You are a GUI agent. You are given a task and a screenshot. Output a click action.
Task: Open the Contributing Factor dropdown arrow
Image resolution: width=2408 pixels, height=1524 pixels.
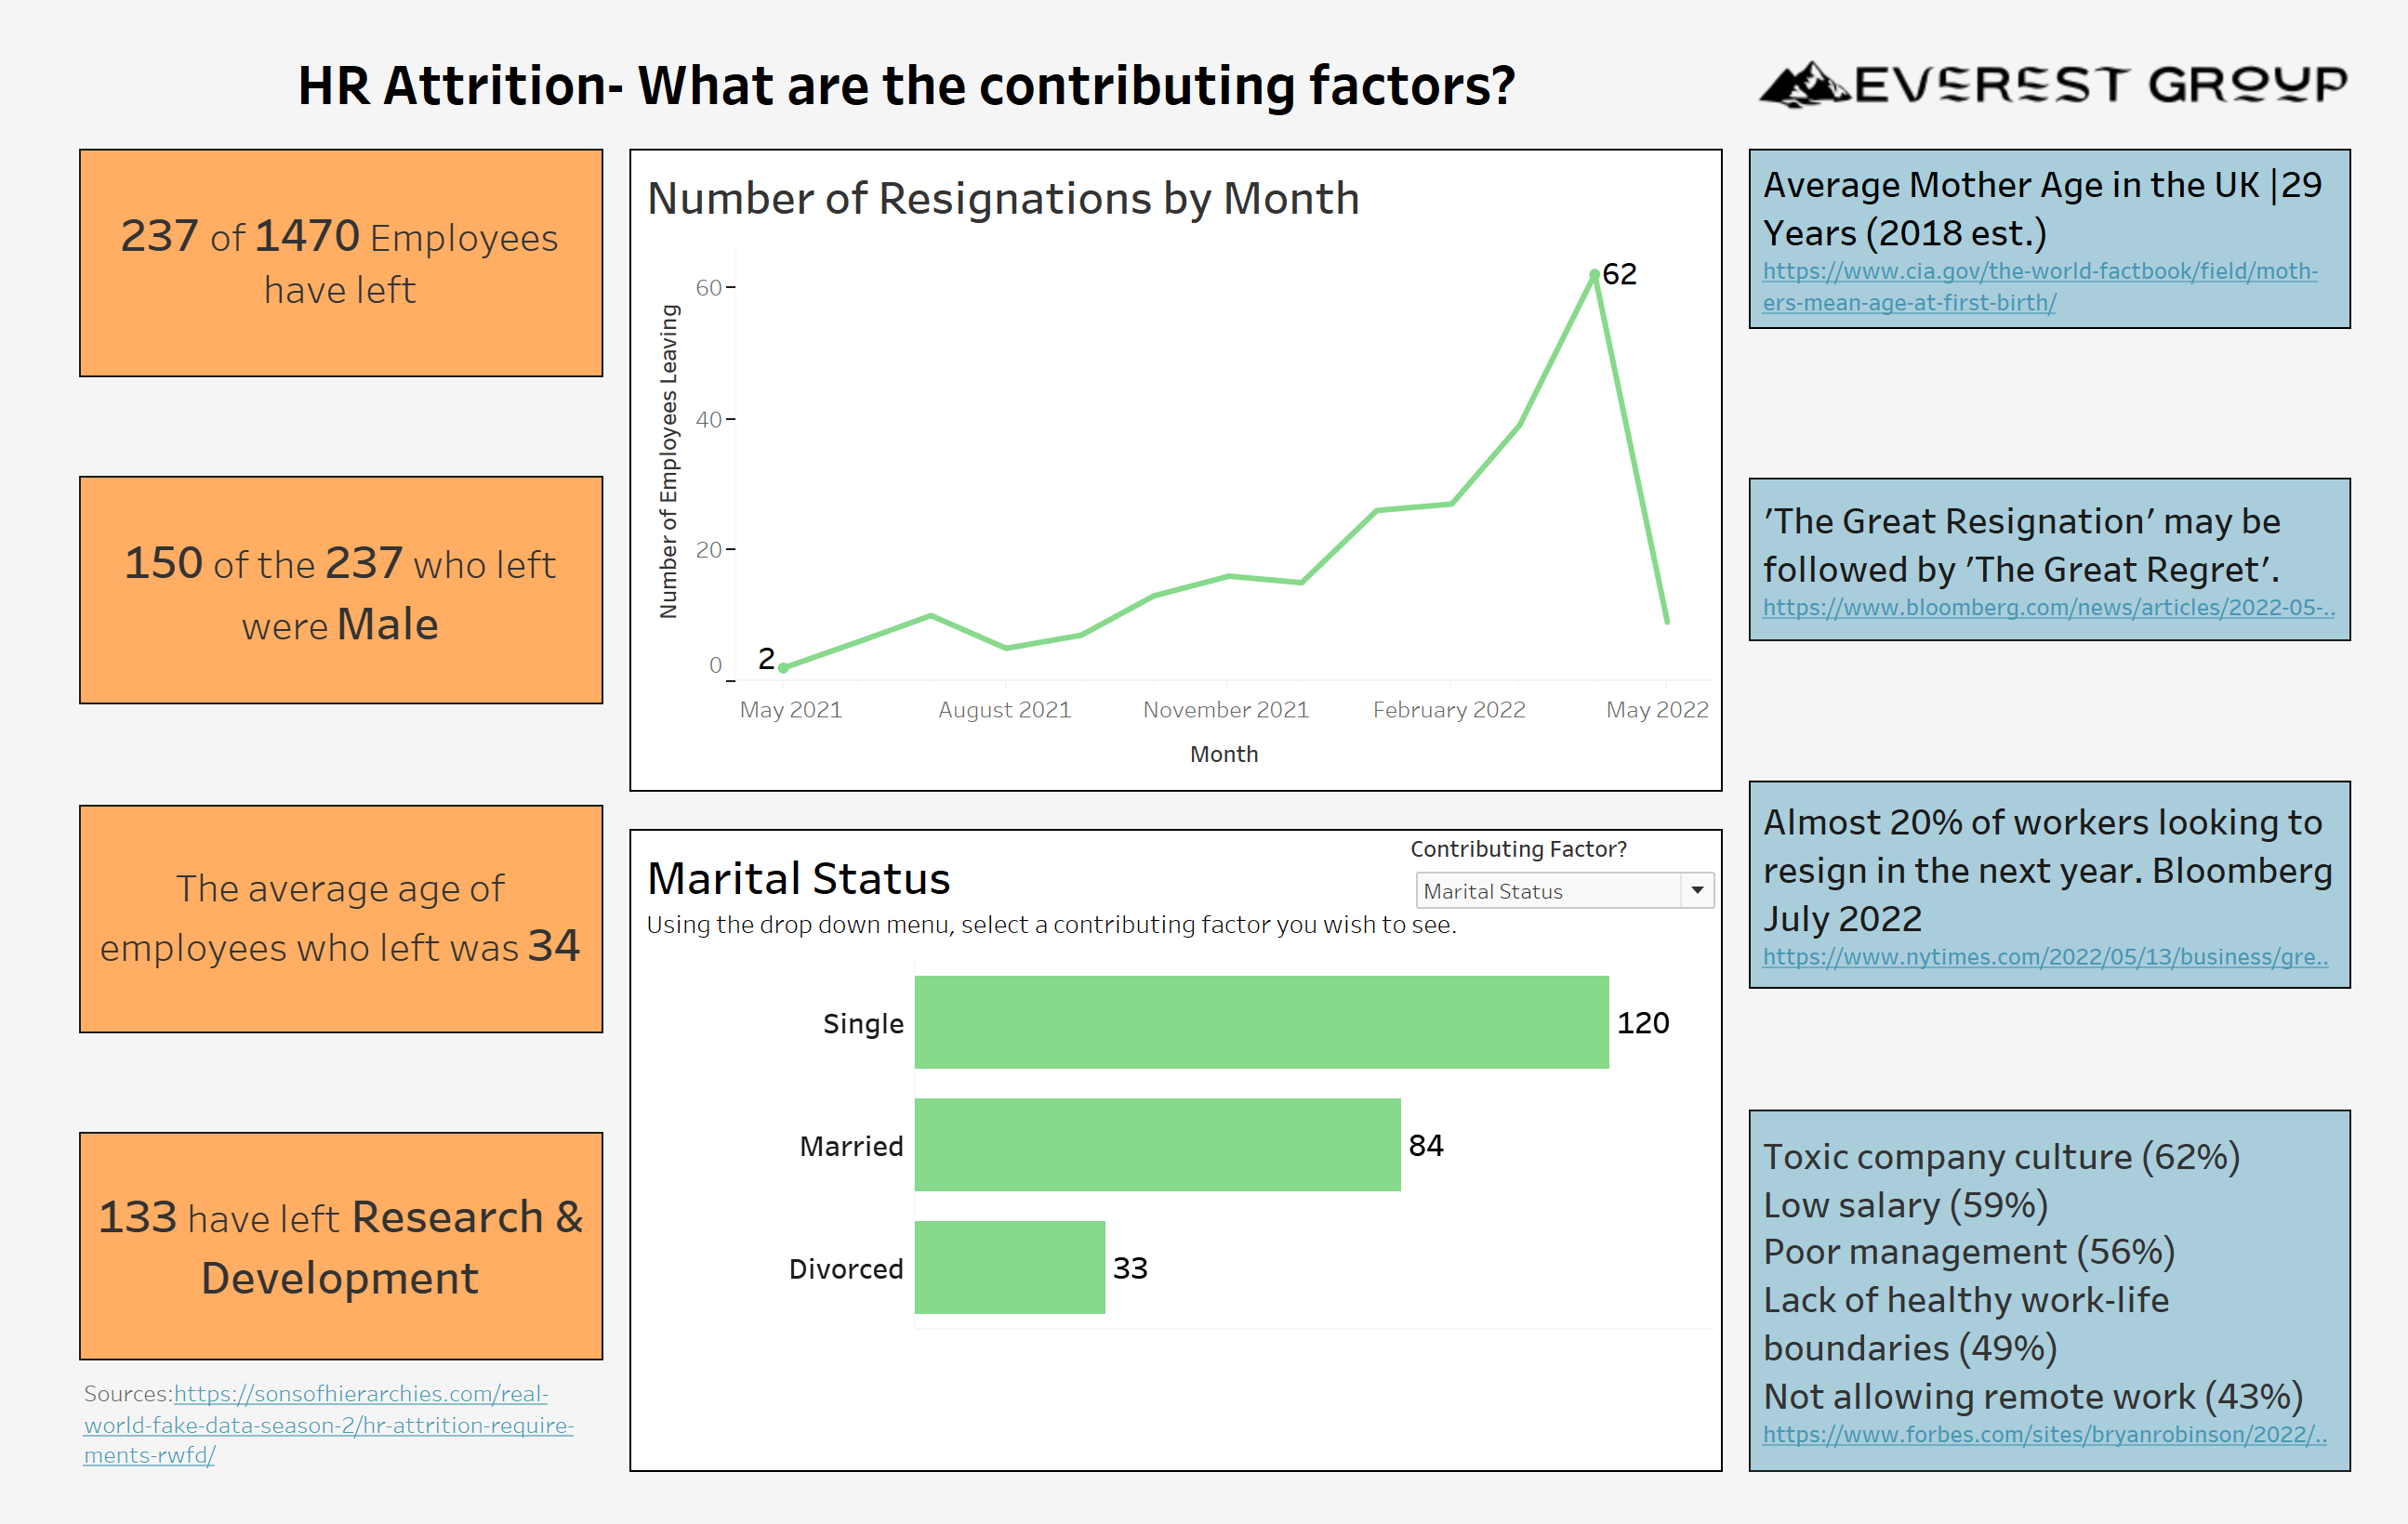pyautogui.click(x=1697, y=890)
